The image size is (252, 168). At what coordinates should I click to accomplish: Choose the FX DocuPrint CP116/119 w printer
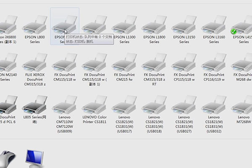click(x=214, y=63)
